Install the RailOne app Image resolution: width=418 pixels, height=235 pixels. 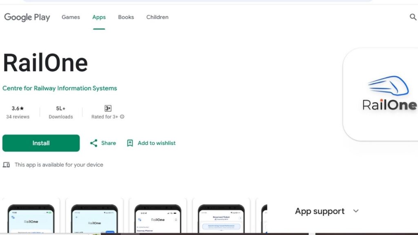[41, 143]
